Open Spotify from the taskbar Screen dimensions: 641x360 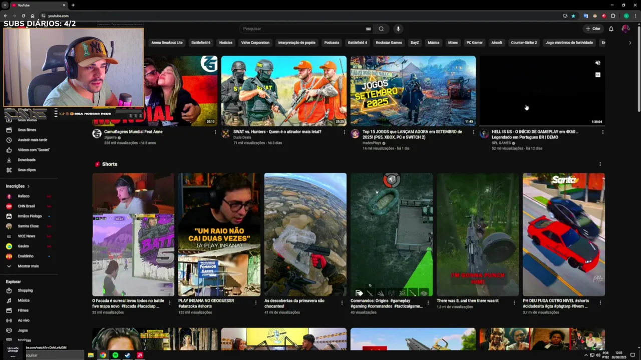[x=115, y=355]
